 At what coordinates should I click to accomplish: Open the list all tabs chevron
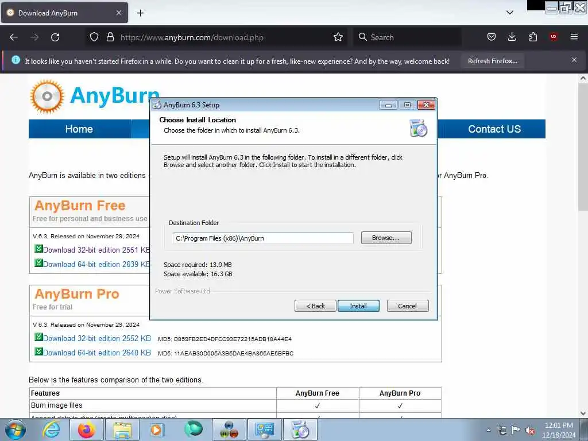tap(510, 13)
